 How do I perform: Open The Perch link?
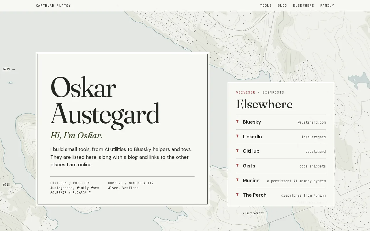(281, 195)
